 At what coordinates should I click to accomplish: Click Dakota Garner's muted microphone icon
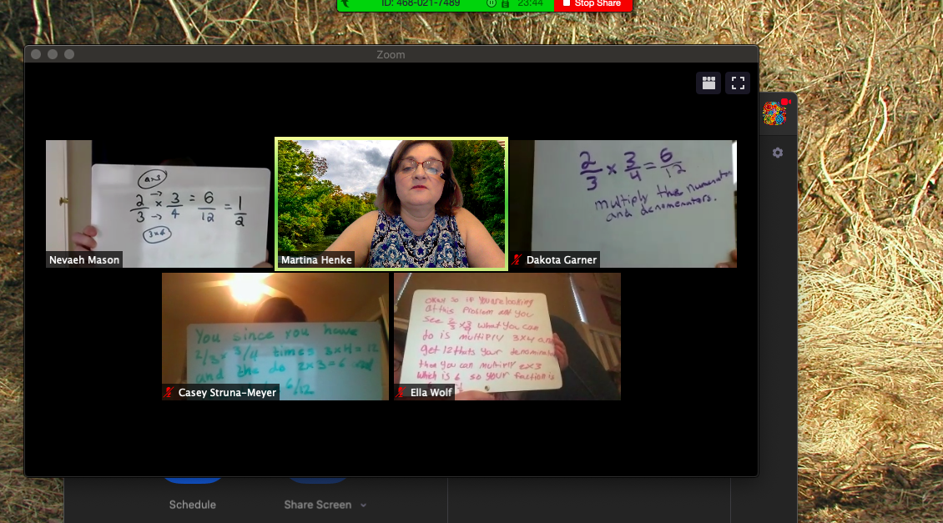point(517,260)
